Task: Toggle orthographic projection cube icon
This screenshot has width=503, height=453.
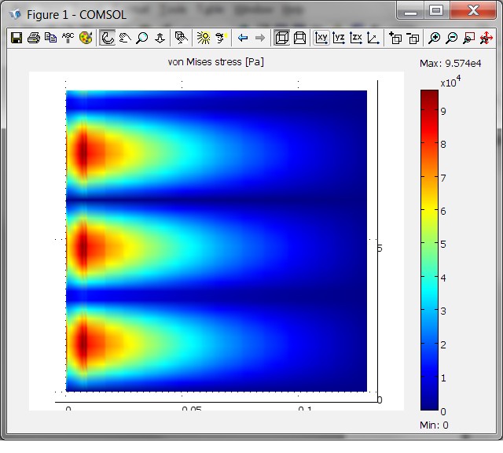Action: (x=282, y=38)
